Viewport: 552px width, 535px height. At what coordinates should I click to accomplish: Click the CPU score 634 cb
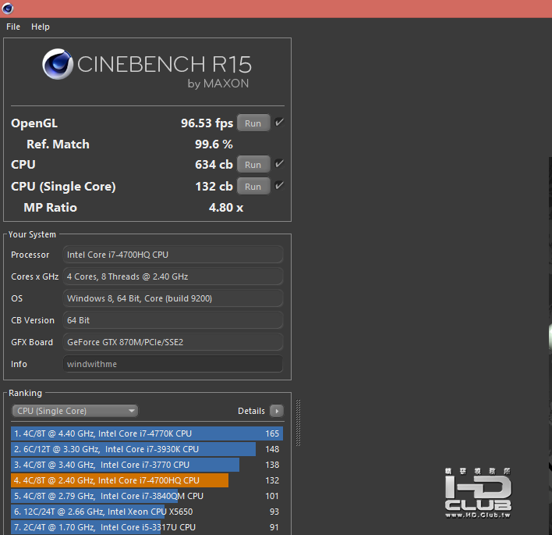[x=214, y=165]
